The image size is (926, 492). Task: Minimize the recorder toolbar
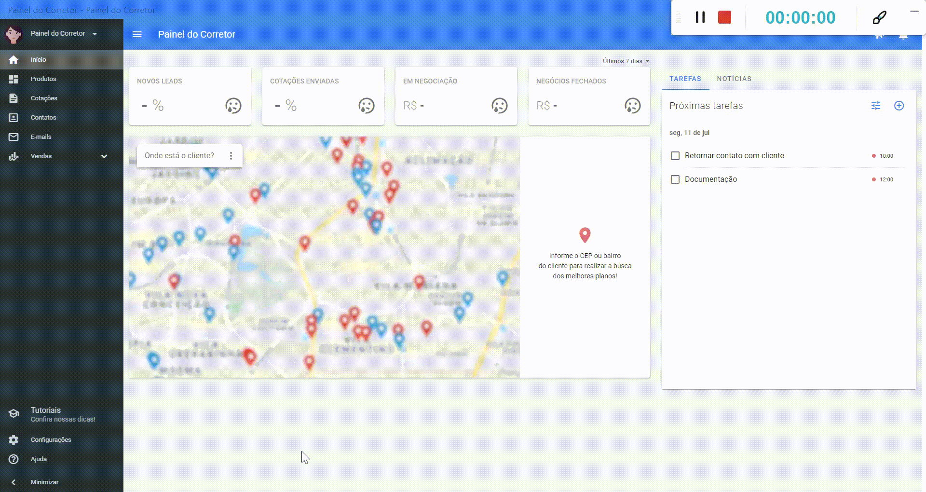click(x=914, y=11)
